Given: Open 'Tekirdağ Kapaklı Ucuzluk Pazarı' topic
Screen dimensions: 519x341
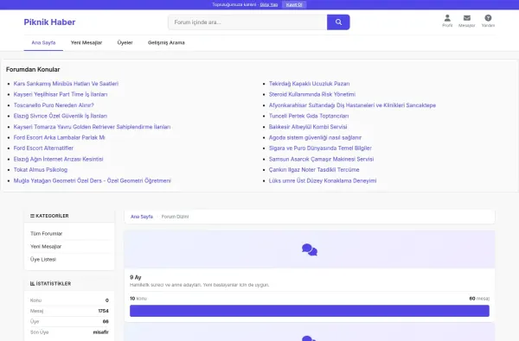Looking at the screenshot, I should point(309,84).
